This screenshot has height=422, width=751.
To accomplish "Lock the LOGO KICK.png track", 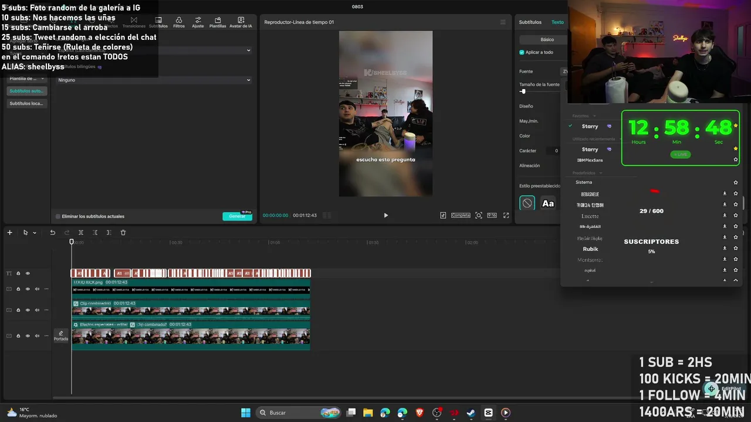I will coord(18,289).
